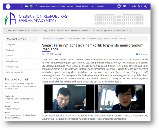Expand the MATBUOT XIZMATI menu
Image resolution: width=159 pixels, height=130 pixels.
[x=80, y=31]
